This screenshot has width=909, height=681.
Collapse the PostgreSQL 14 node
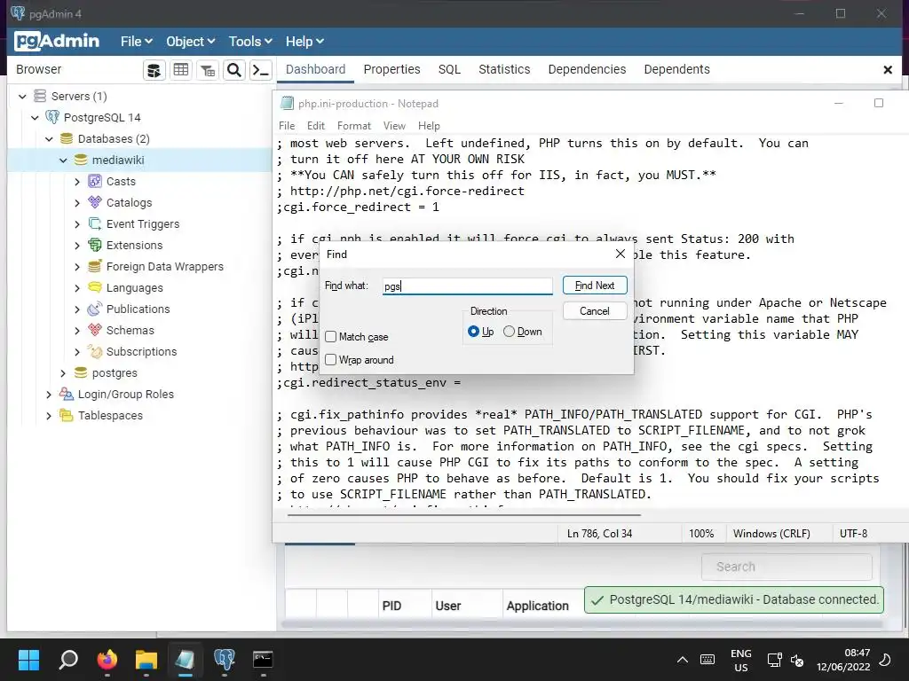[36, 118]
